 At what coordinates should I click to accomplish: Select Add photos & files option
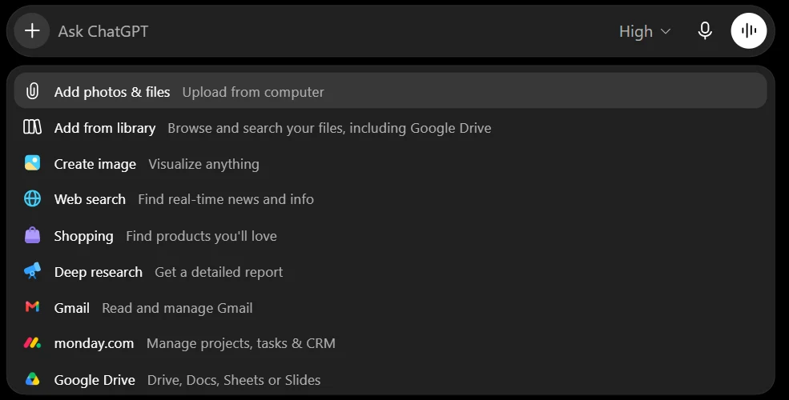390,90
